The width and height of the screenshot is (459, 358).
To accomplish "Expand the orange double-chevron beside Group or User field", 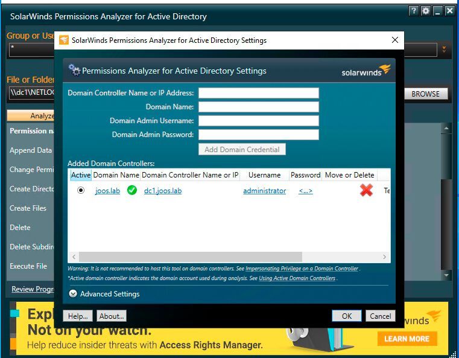I will tap(444, 50).
